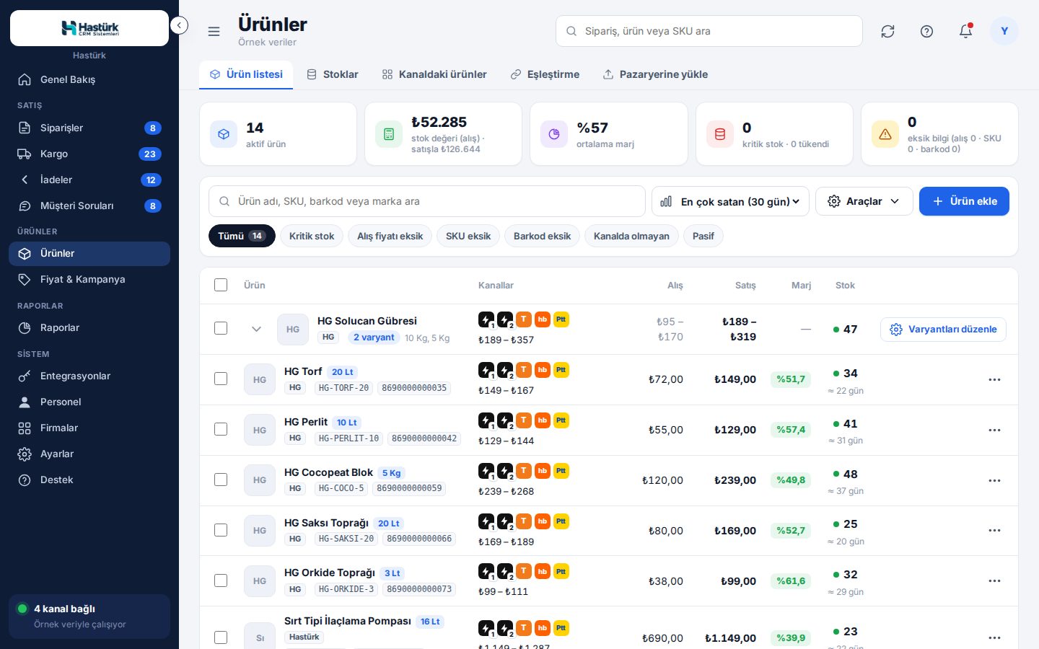The width and height of the screenshot is (1039, 649).
Task: Focus the product name/barcode search field
Action: tap(427, 201)
